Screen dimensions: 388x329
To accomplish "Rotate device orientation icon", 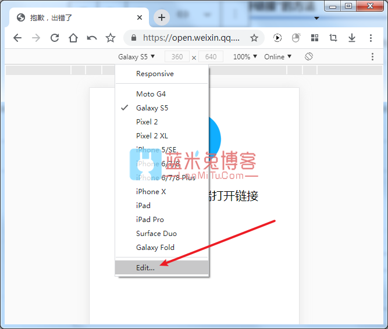I will click(x=309, y=56).
